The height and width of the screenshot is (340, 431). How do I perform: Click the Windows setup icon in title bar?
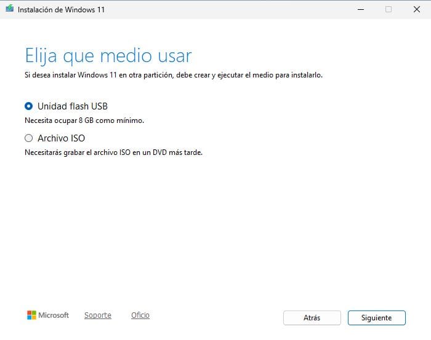[x=9, y=9]
